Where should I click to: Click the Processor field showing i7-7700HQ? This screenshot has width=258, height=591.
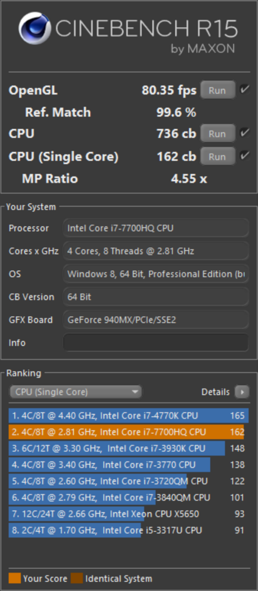coord(156,228)
